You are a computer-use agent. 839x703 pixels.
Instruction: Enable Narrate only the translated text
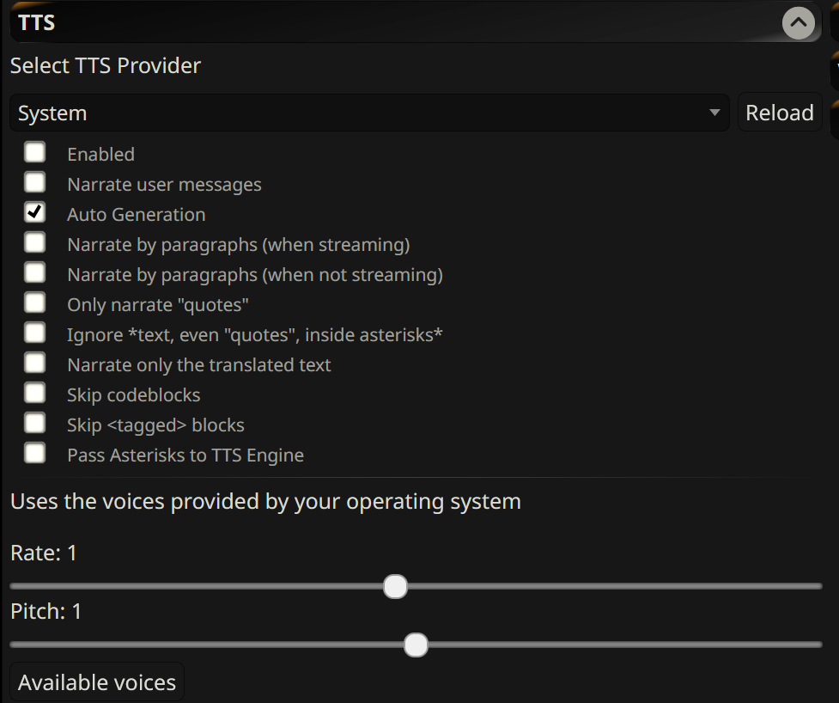pos(35,363)
